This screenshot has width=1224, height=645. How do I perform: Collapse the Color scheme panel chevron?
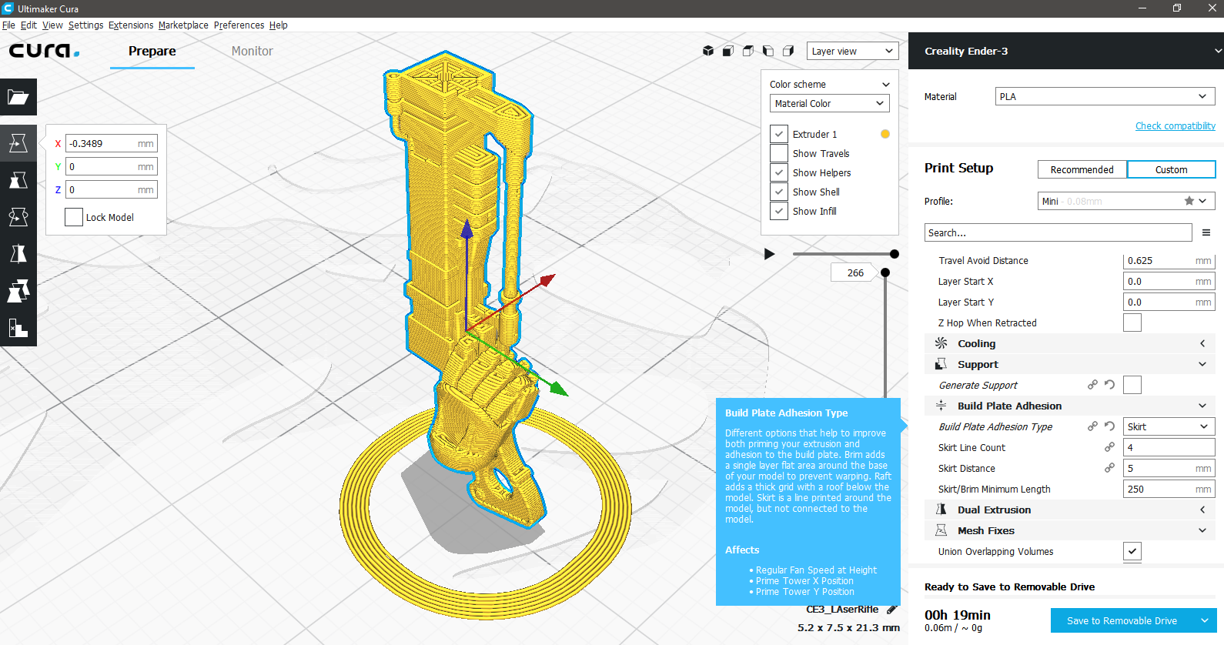(885, 85)
